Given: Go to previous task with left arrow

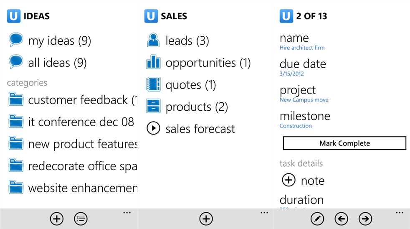Looking at the screenshot, I should click(x=341, y=219).
